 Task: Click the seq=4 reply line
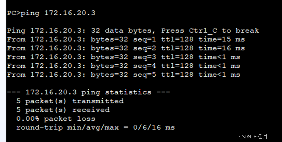tap(124, 66)
